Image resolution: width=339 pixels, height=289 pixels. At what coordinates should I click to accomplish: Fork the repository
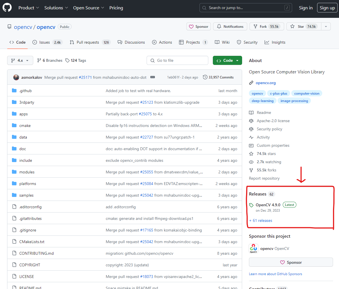pos(267,27)
